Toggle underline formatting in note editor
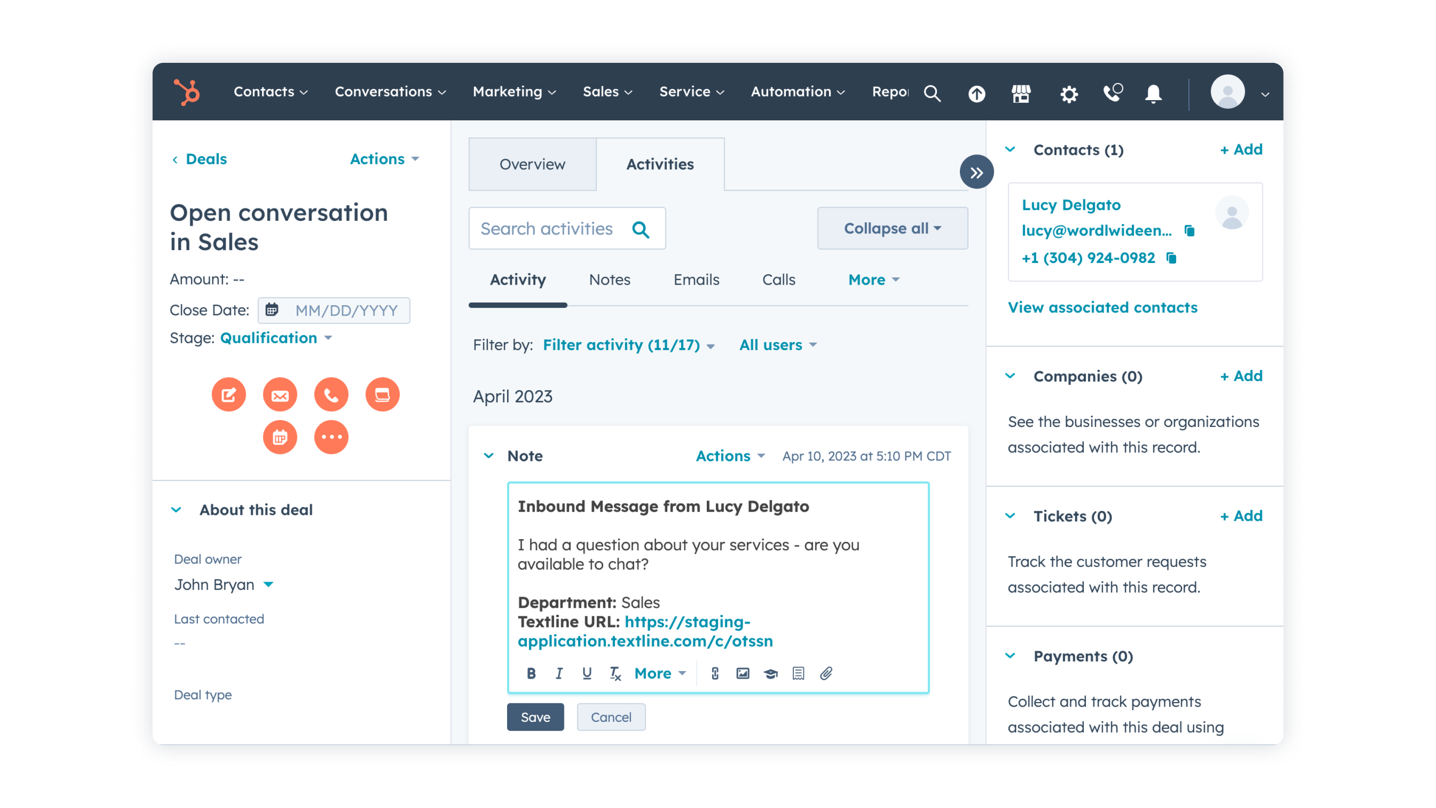 click(587, 673)
